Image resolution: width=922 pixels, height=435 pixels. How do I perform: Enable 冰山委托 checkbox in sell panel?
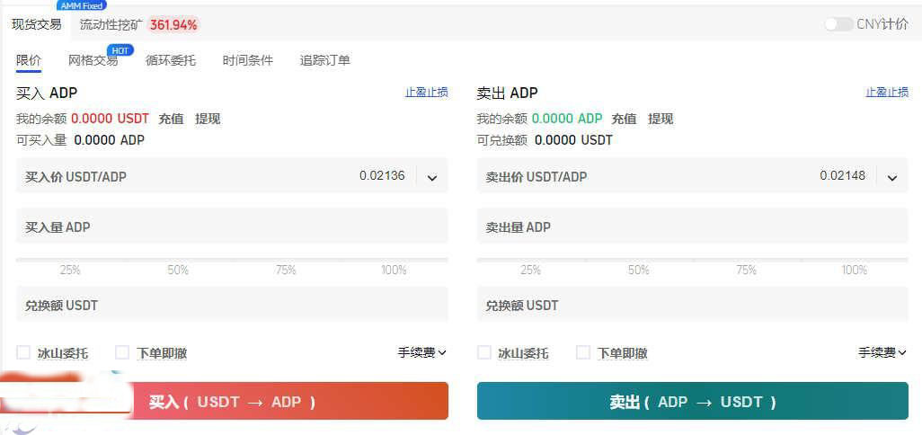[x=484, y=353]
